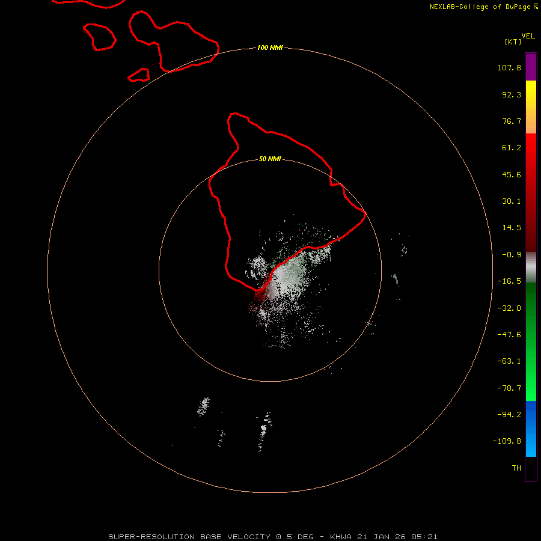Click the [KT] units label
The height and width of the screenshot is (541, 541).
[513, 41]
